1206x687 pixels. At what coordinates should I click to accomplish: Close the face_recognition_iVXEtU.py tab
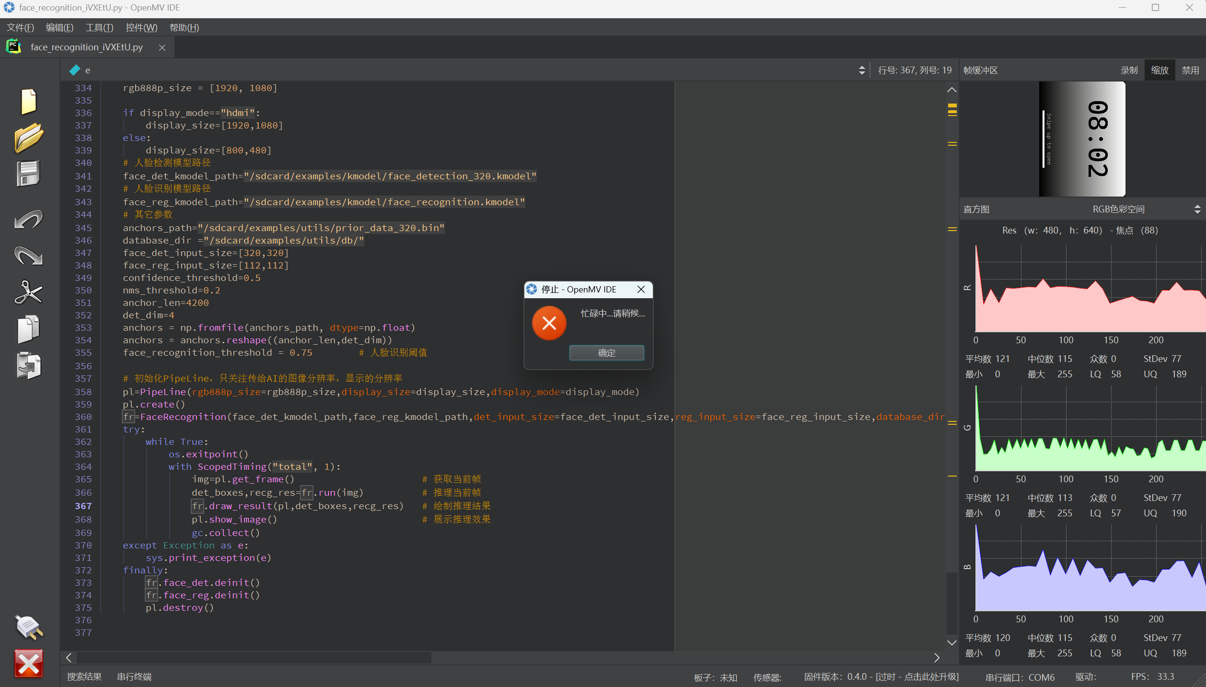[x=162, y=47]
